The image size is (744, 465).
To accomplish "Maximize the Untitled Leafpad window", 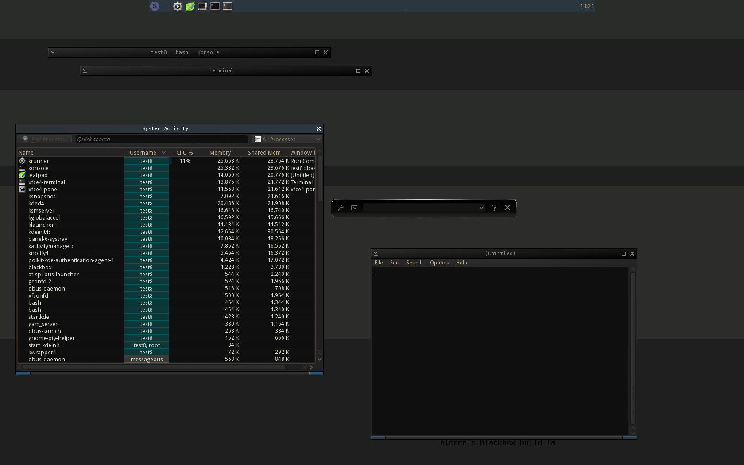I will tap(624, 254).
